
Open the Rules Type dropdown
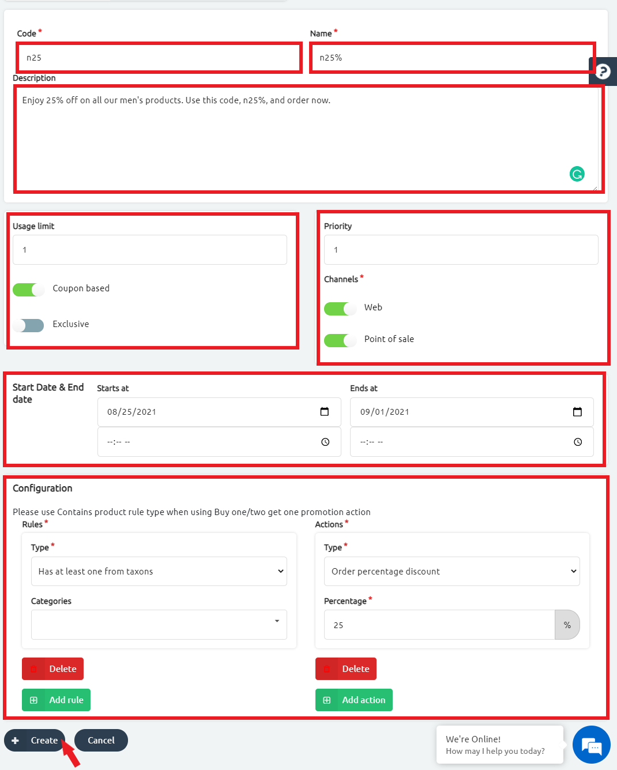pyautogui.click(x=159, y=571)
